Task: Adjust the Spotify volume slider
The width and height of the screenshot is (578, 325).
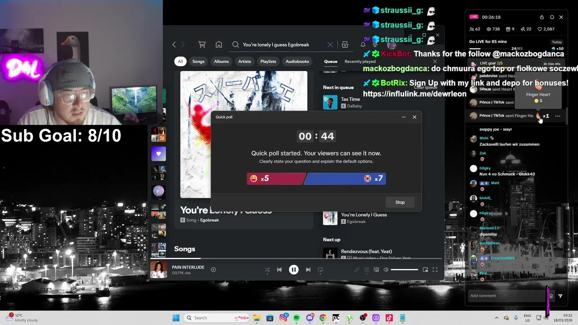Action: [404, 270]
